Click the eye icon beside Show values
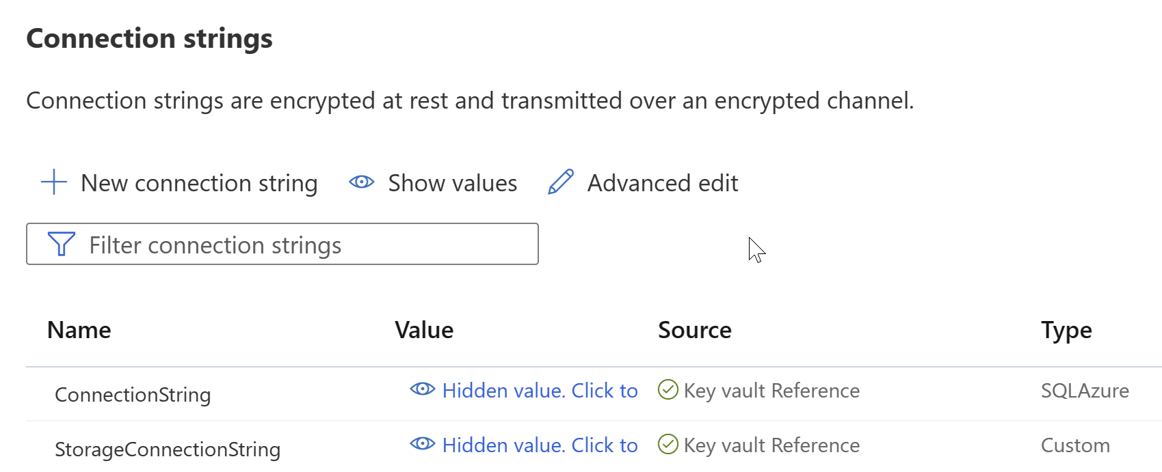This screenshot has height=472, width=1162. pos(361,182)
